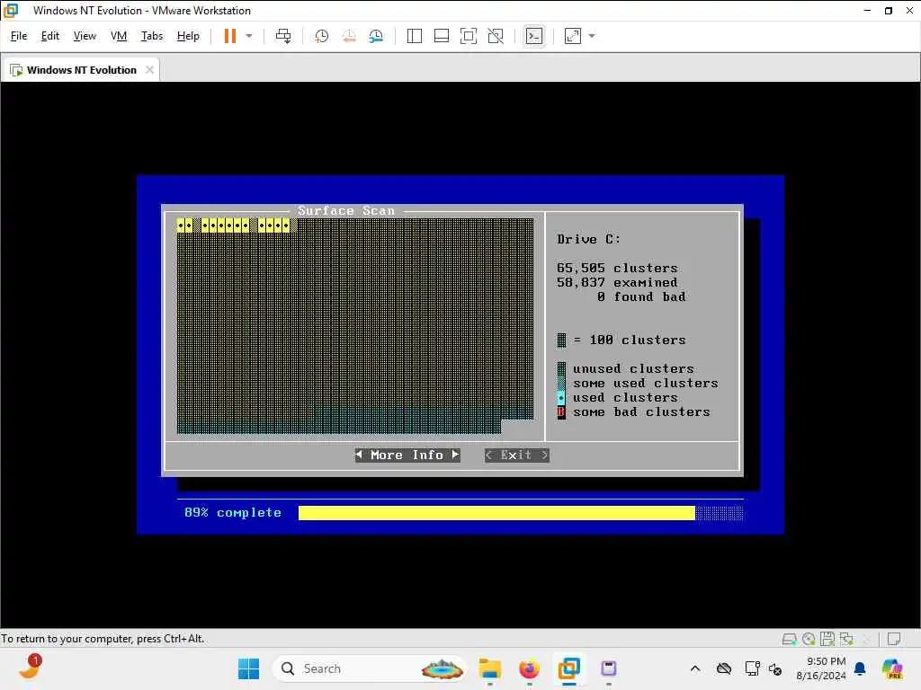921x690 pixels.
Task: Switch to the console view
Action: (534, 36)
